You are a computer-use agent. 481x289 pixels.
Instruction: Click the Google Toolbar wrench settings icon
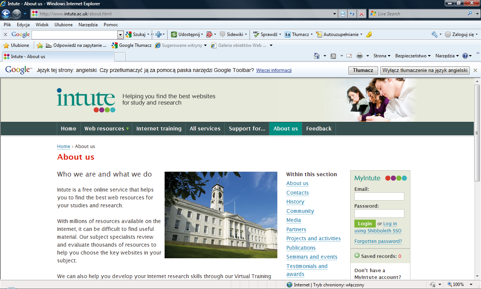pyautogui.click(x=434, y=34)
